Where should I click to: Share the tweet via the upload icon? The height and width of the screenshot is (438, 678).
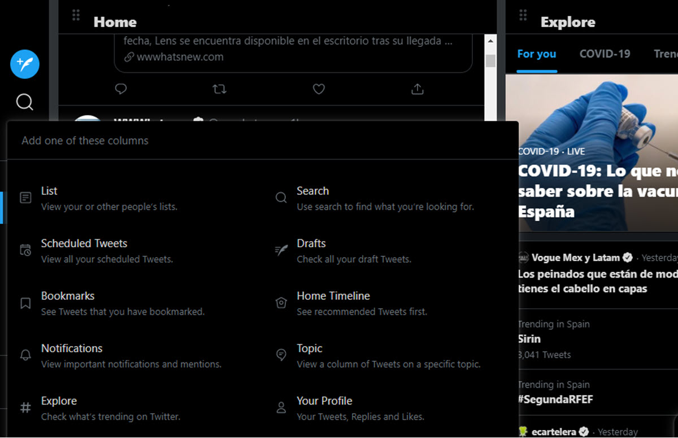[x=417, y=89]
